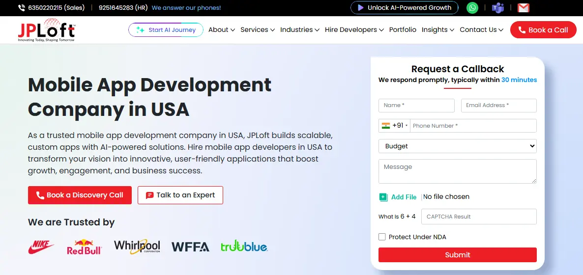Click the Red Bull logo
The width and height of the screenshot is (583, 275).
click(x=85, y=247)
